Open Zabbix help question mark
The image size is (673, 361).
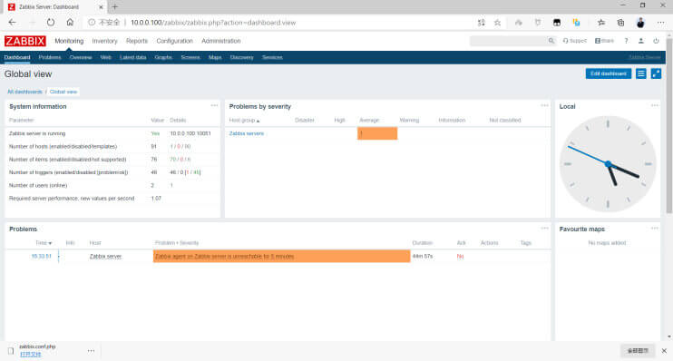(x=626, y=41)
